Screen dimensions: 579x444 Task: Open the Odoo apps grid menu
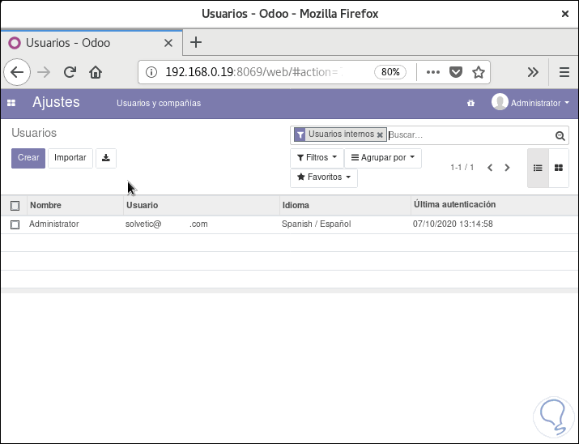[x=11, y=103]
